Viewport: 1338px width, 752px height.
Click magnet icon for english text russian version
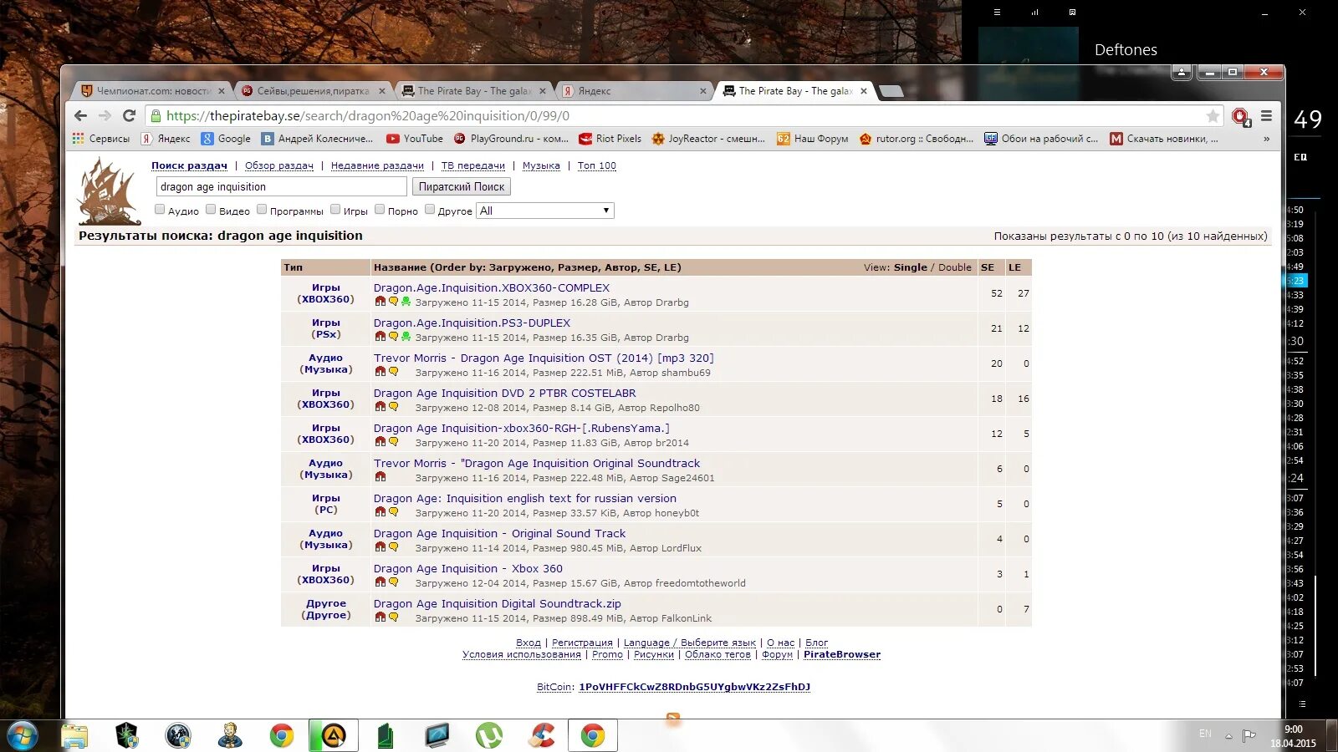coord(380,512)
